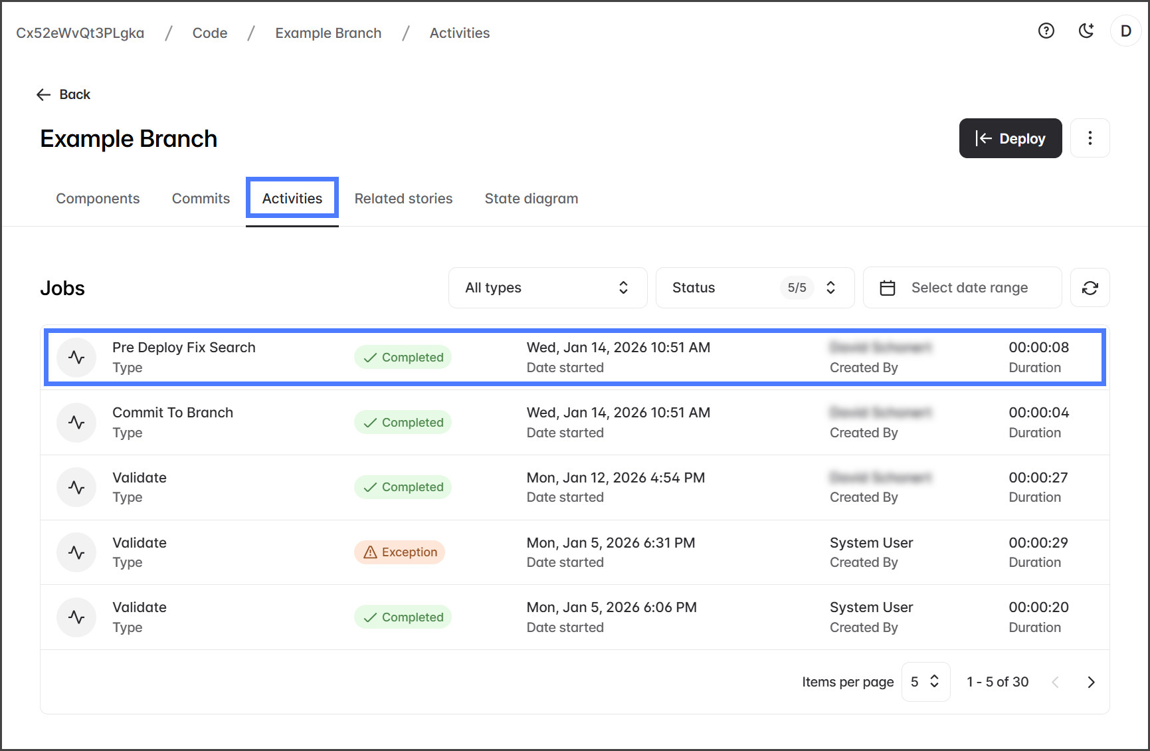This screenshot has width=1150, height=751.
Task: Select the Components tab
Action: (98, 199)
